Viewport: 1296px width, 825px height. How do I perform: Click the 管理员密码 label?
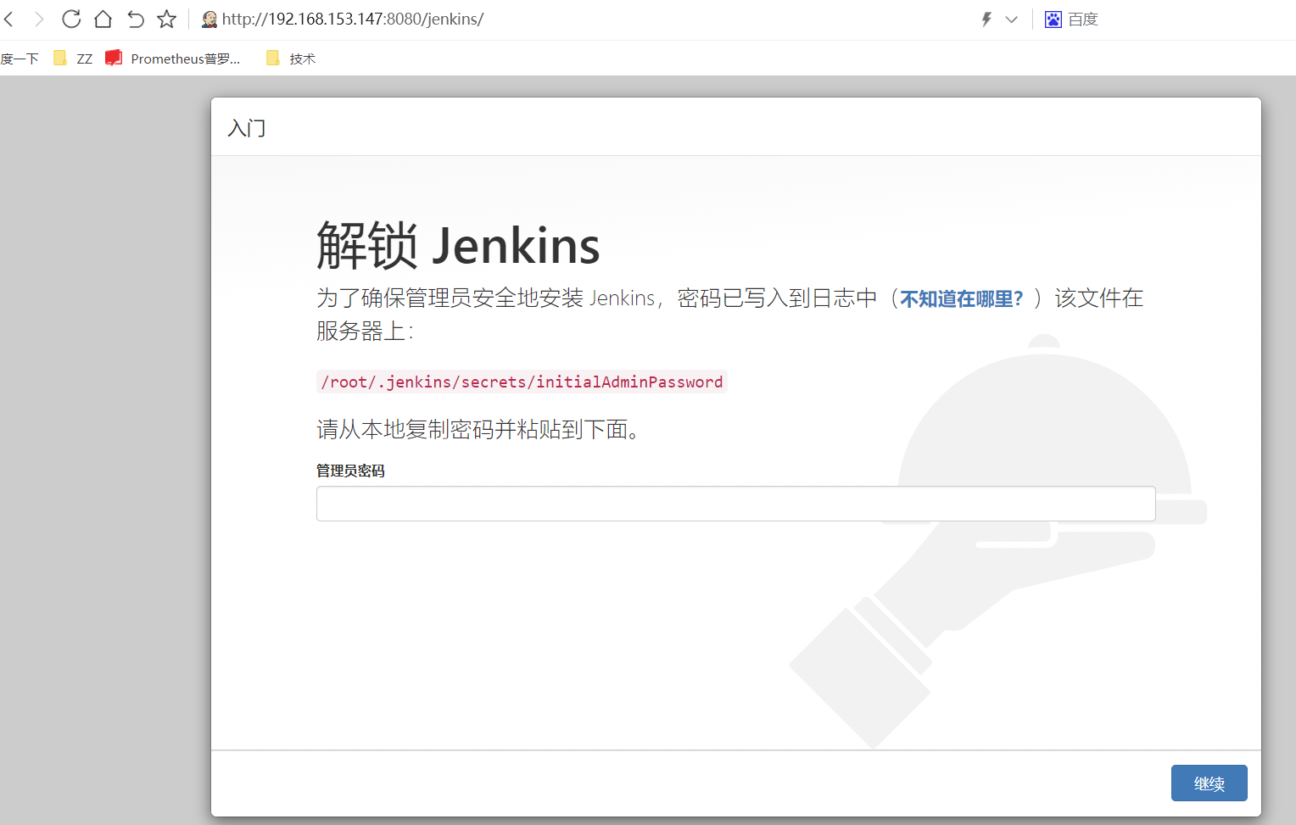pos(350,471)
